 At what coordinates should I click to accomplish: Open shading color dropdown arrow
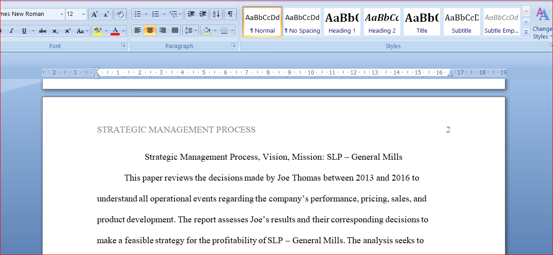(x=215, y=31)
